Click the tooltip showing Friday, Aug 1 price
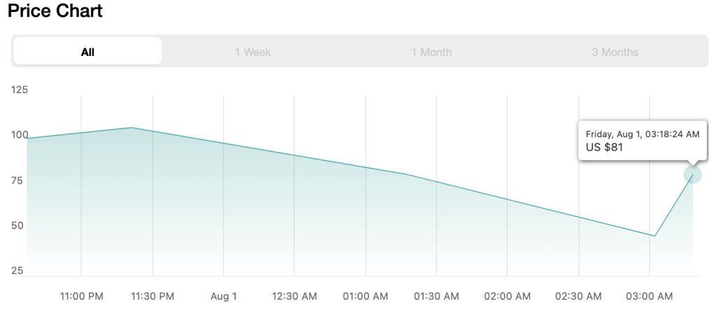 [642, 141]
